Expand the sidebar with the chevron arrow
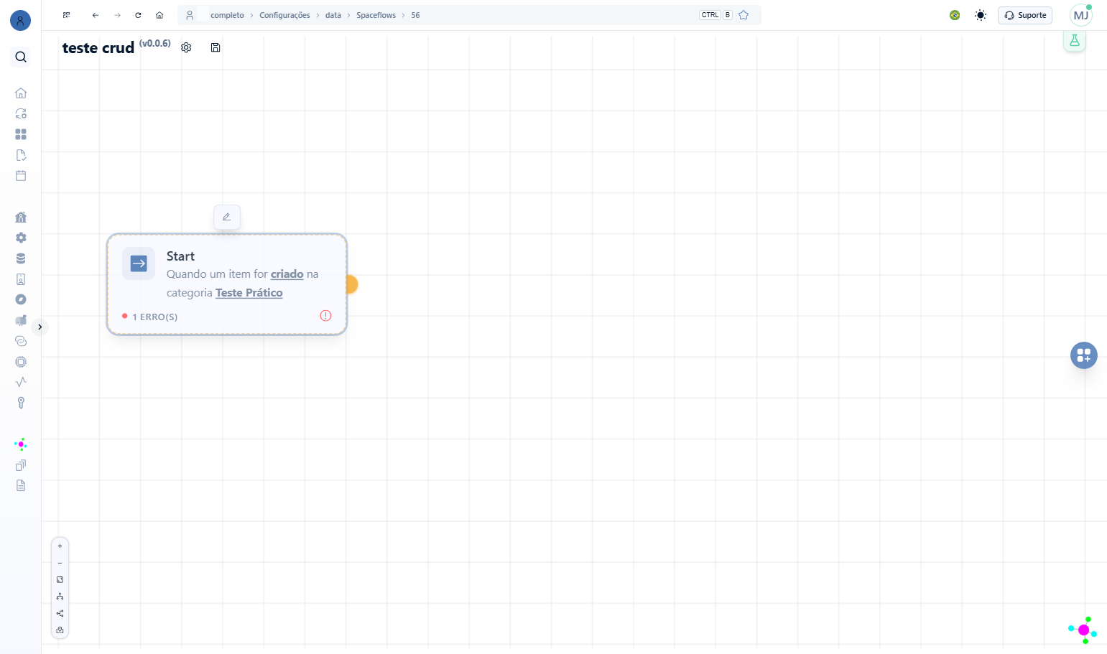Viewport: 1107px width, 654px height. pyautogui.click(x=40, y=327)
